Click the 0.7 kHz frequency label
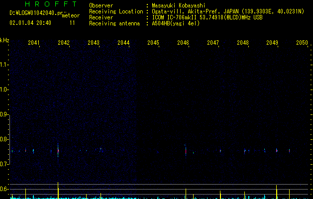313x199 pixels. point(4,164)
